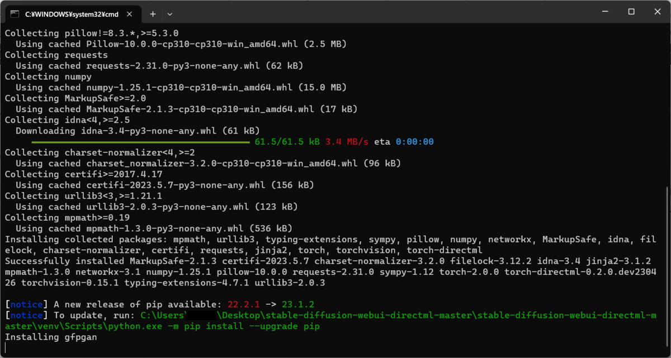The width and height of the screenshot is (671, 358).
Task: Click the urllib3-2.0.3 wheel filename line
Action: click(x=157, y=207)
